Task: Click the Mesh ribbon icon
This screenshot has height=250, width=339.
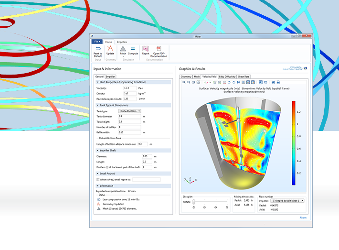Action: pos(123,49)
